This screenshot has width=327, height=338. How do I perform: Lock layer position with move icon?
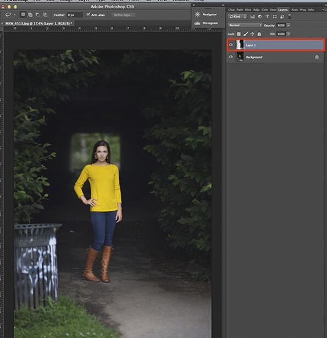252,34
